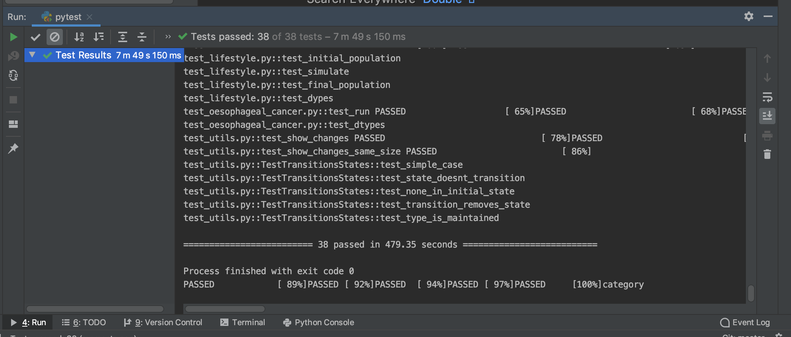Image resolution: width=791 pixels, height=337 pixels.
Task: Show more toolbar actions chevron
Action: (168, 37)
